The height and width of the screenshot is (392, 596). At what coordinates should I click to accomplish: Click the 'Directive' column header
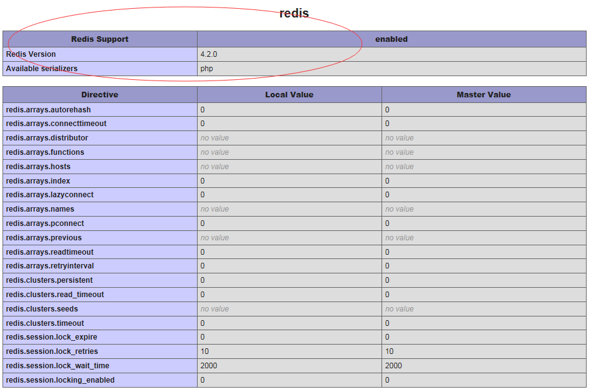[100, 94]
